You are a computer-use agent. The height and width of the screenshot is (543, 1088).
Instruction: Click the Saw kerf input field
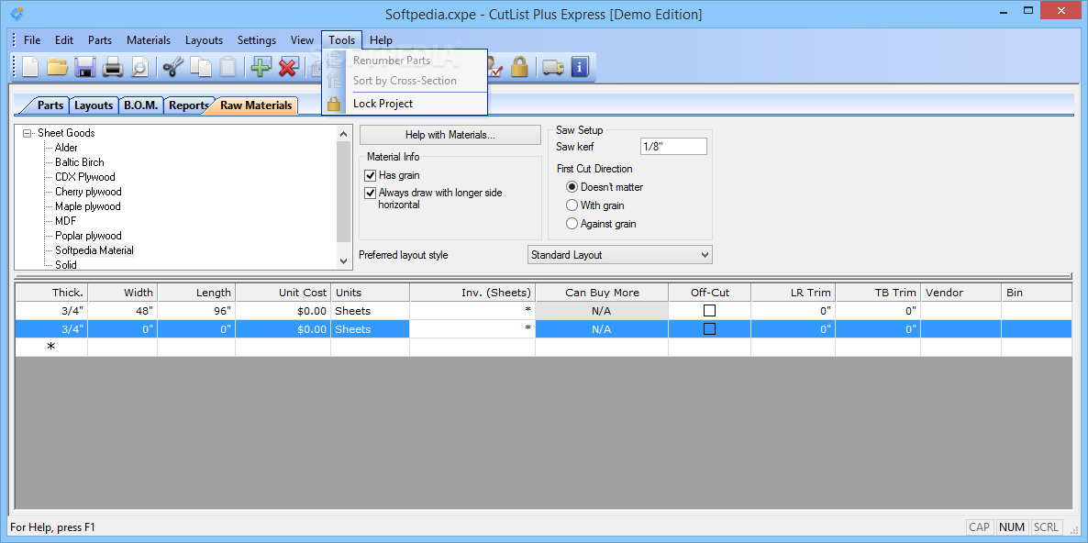click(673, 147)
